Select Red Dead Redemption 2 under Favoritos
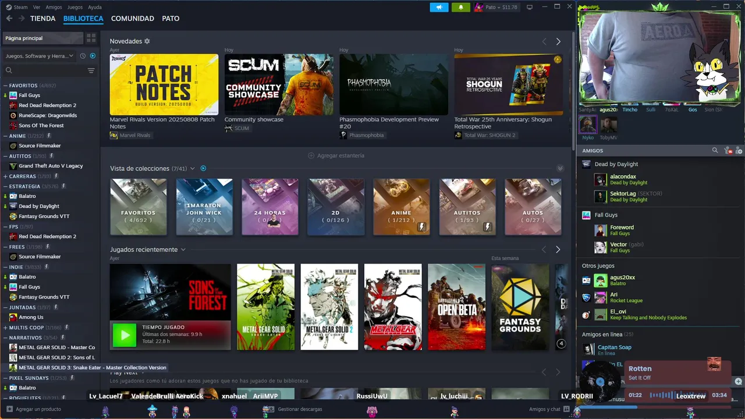Image resolution: width=745 pixels, height=419 pixels. (x=47, y=105)
